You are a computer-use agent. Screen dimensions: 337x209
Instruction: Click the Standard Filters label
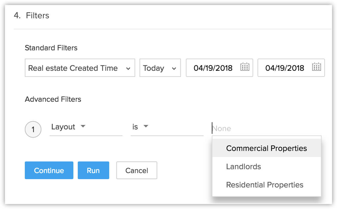[x=51, y=48]
